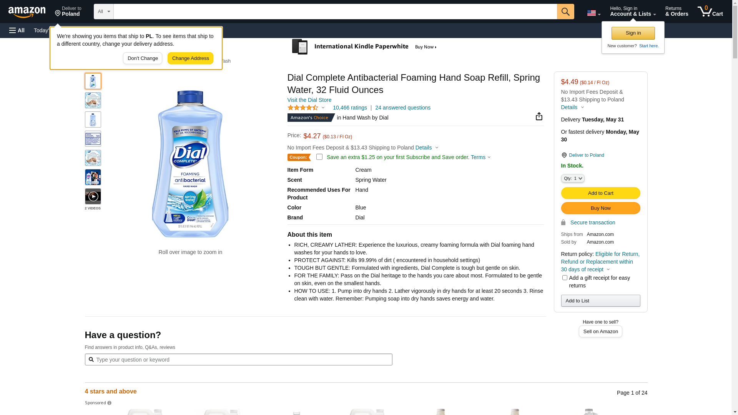This screenshot has width=738, height=415.
Task: Expand the search category All dropdown
Action: (104, 12)
